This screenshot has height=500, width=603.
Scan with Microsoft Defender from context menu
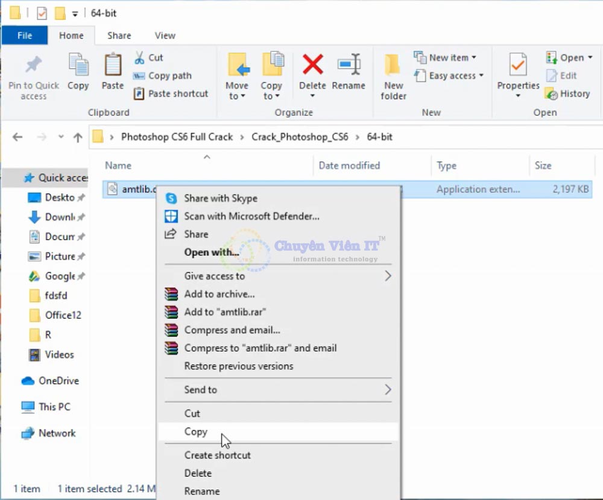coord(251,216)
